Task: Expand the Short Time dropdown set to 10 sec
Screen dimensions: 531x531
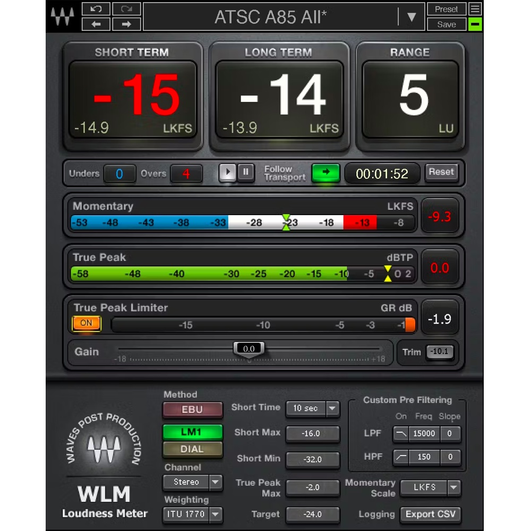Action: (312, 408)
